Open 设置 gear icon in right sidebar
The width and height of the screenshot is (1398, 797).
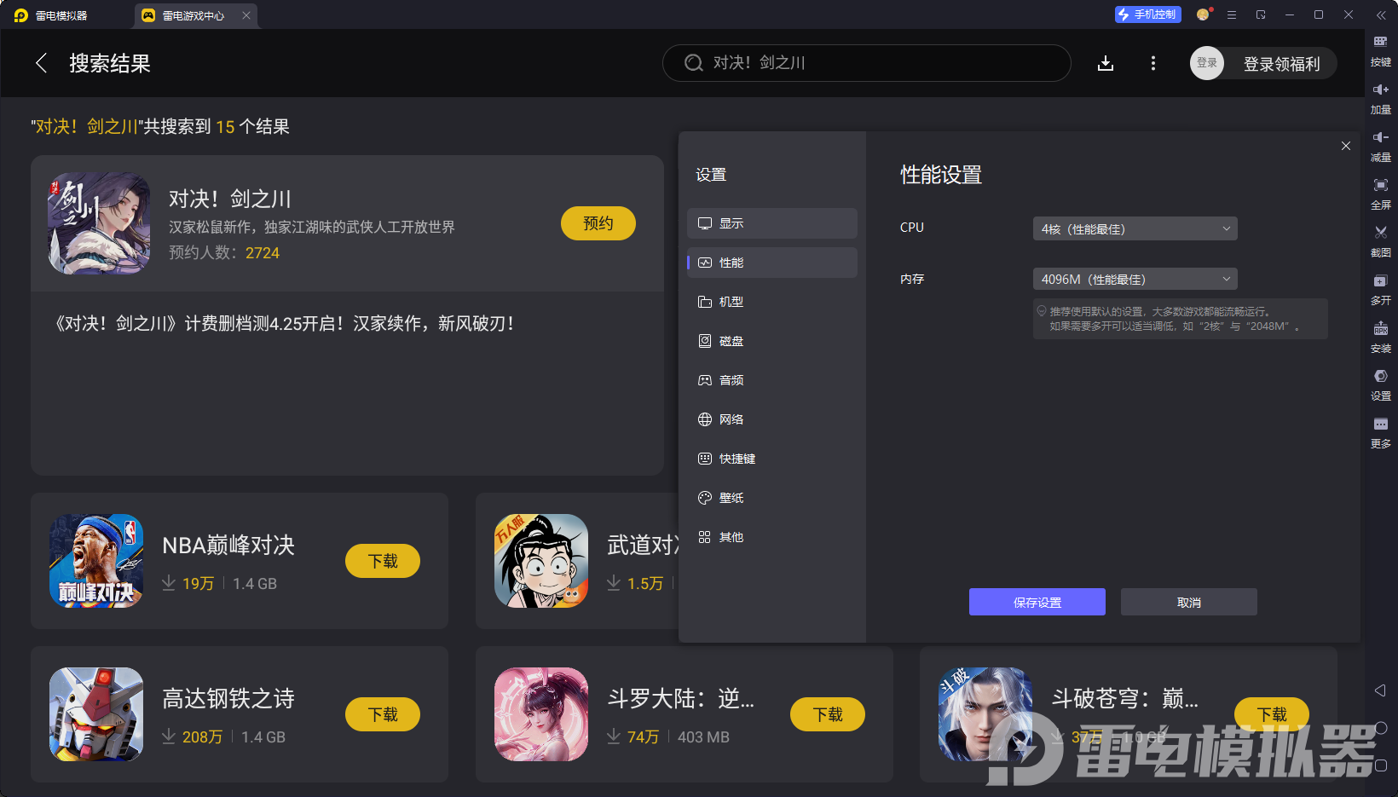[x=1380, y=384]
